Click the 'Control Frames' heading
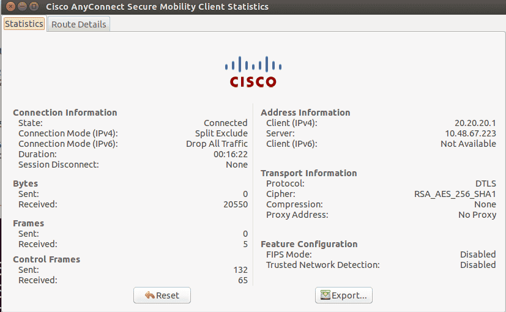The width and height of the screenshot is (506, 312). [47, 259]
